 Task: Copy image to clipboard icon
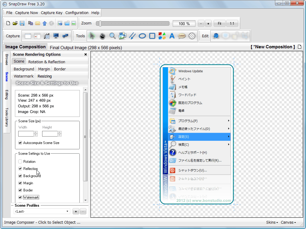[x=30, y=23]
